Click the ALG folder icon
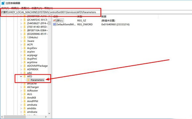This screenshot has width=192, height=119. (25, 94)
